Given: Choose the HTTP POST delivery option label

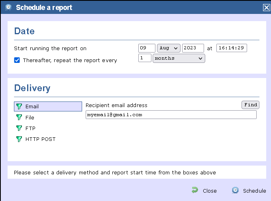Looking at the screenshot, I should [x=40, y=139].
